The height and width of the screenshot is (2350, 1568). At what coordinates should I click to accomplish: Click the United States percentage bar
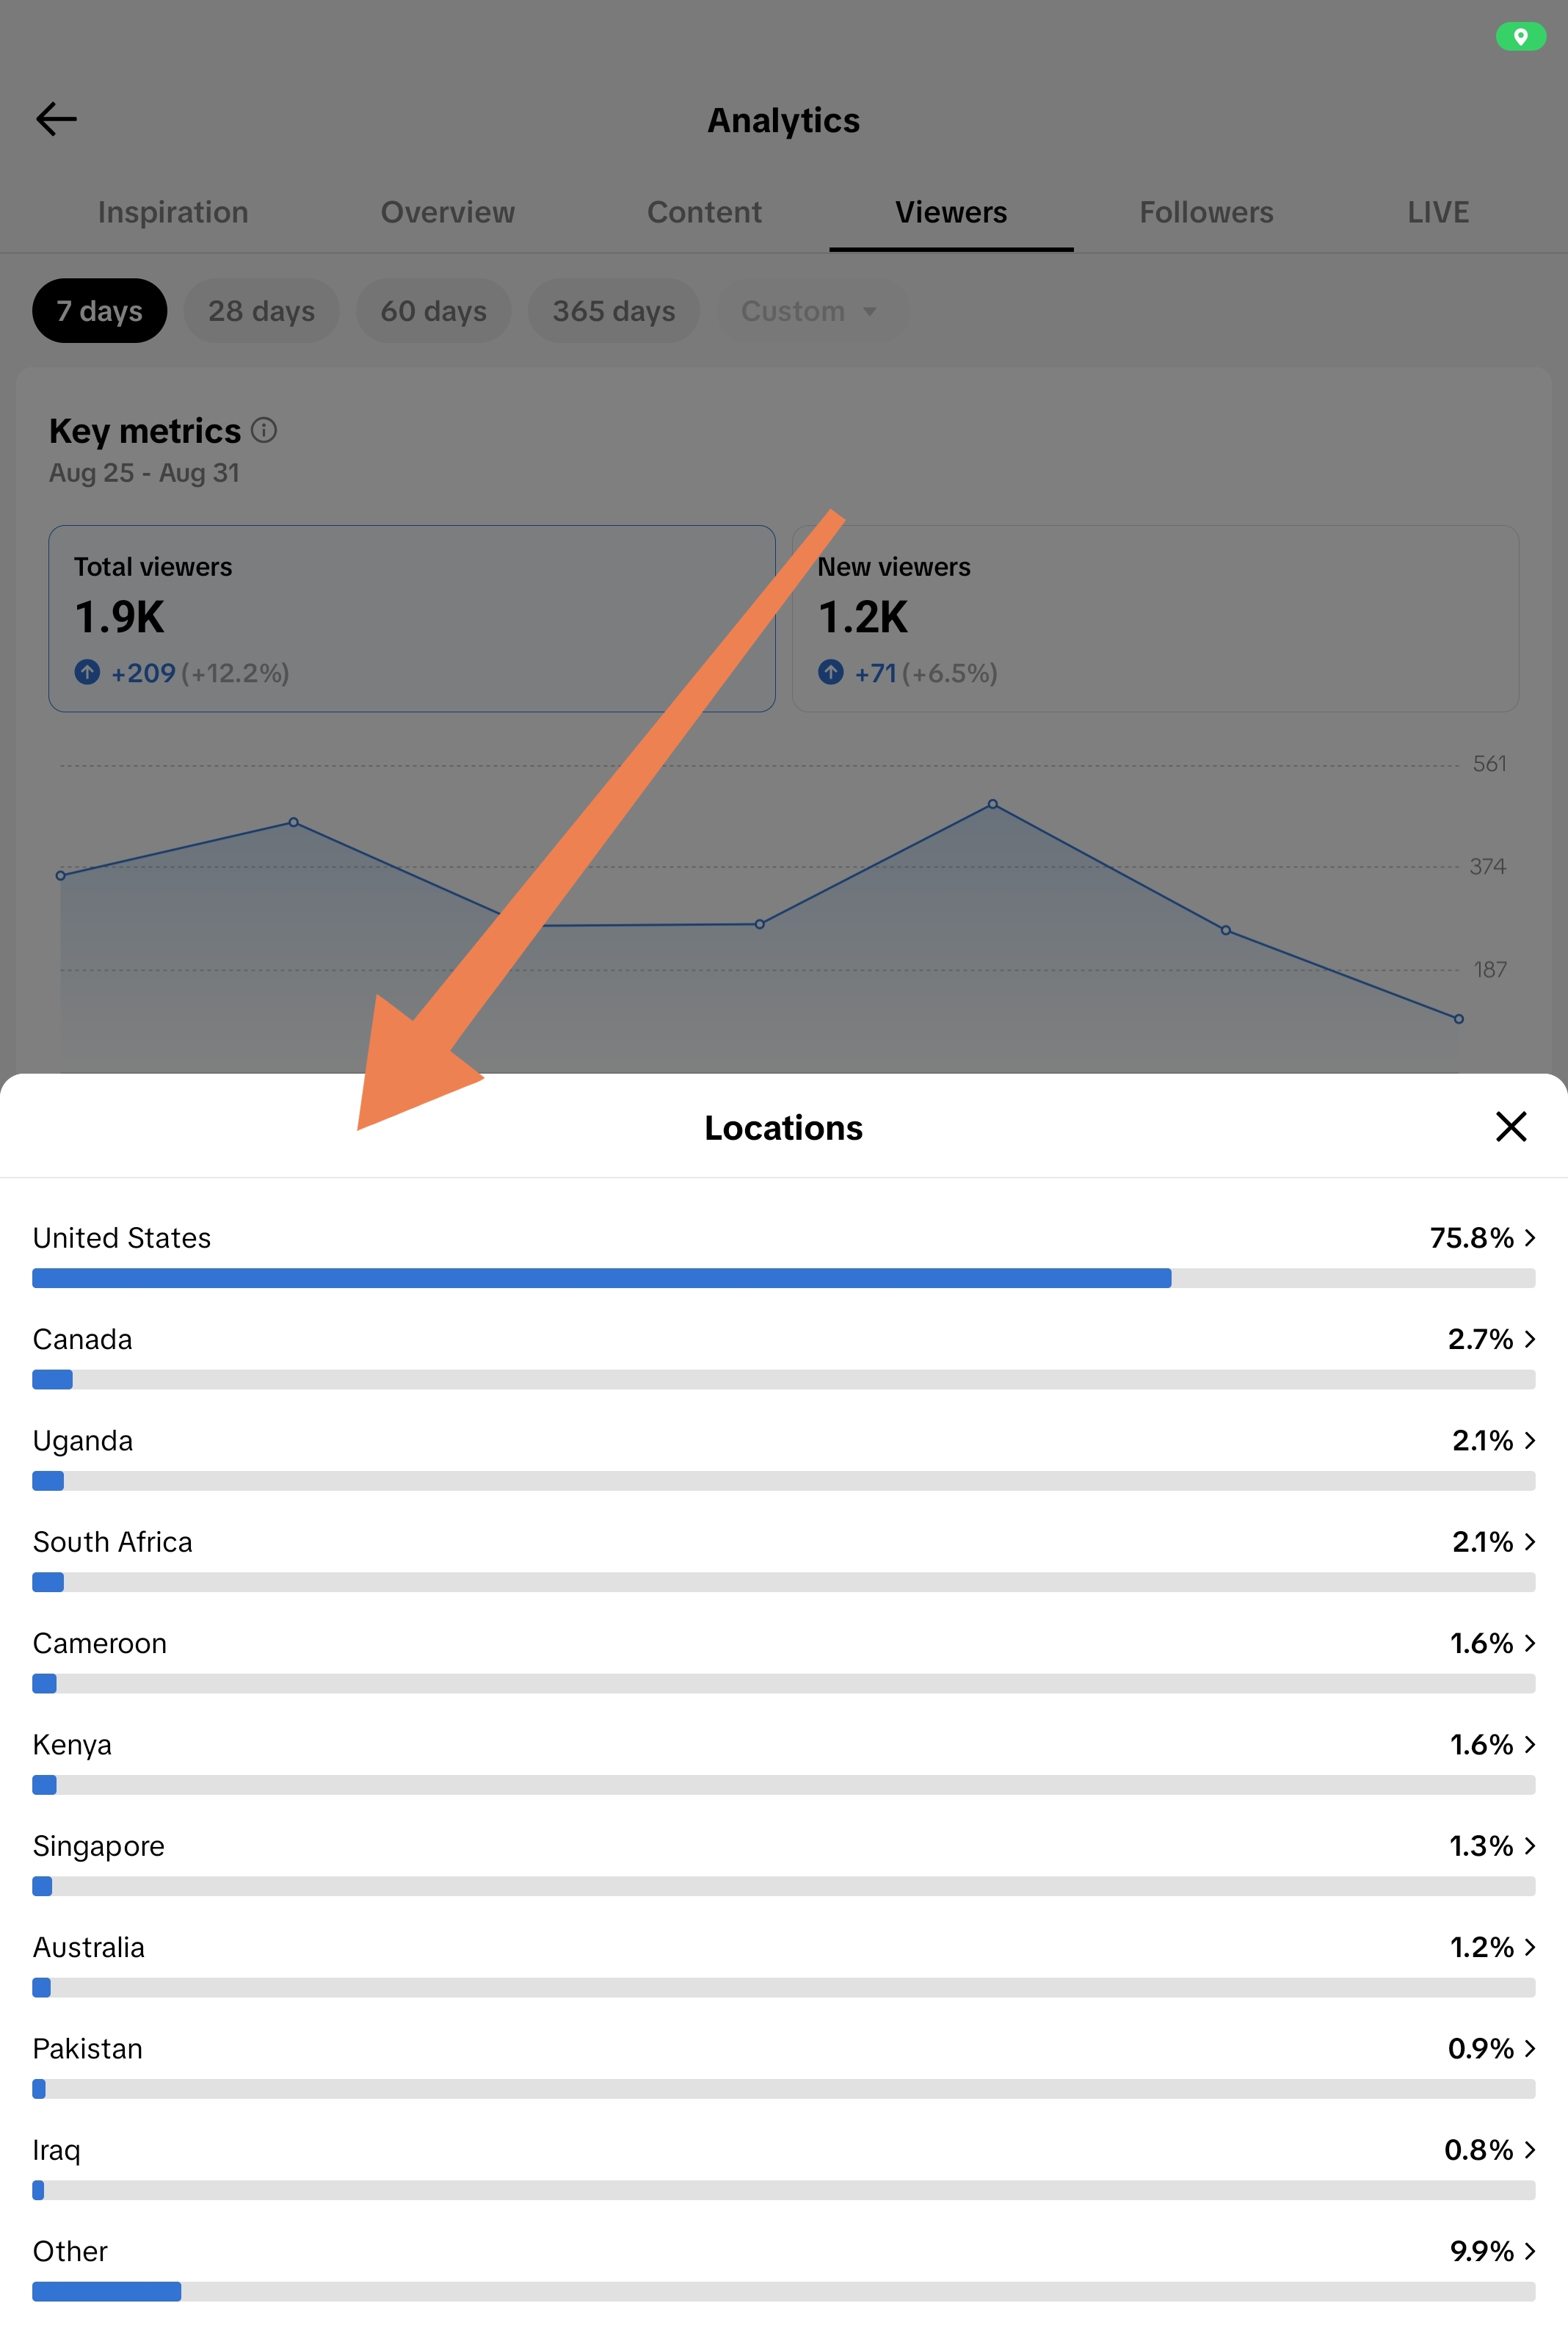click(783, 1278)
